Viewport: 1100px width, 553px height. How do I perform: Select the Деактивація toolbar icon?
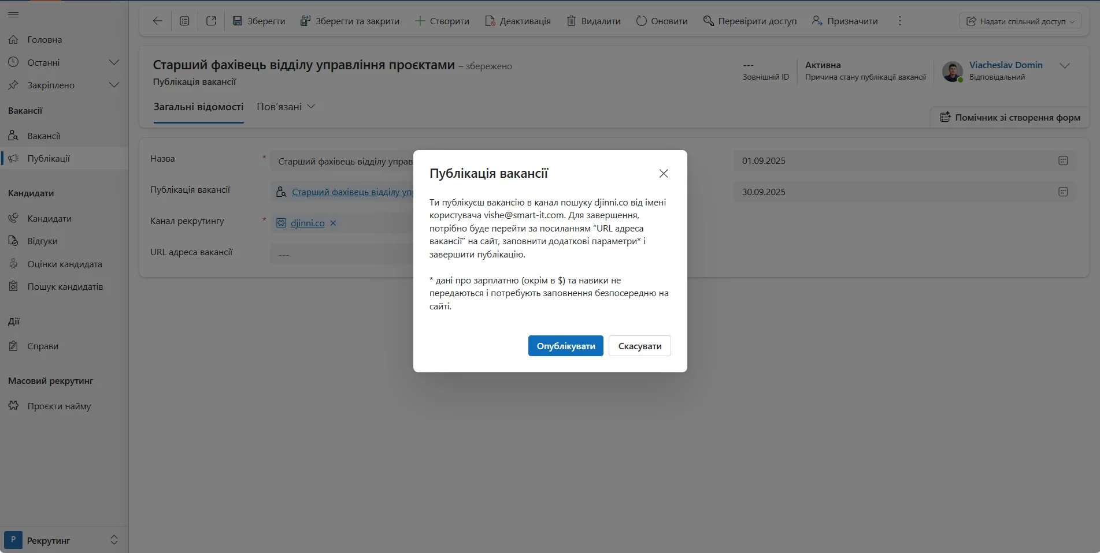click(491, 21)
